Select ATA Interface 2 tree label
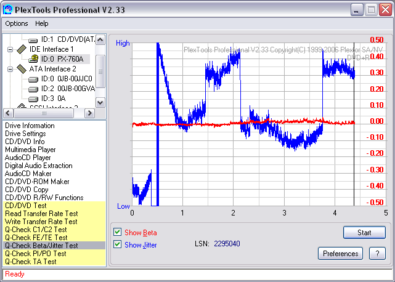 click(x=52, y=69)
